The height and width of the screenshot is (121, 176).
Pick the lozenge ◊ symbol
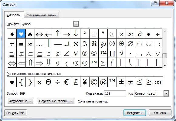tap(57, 63)
